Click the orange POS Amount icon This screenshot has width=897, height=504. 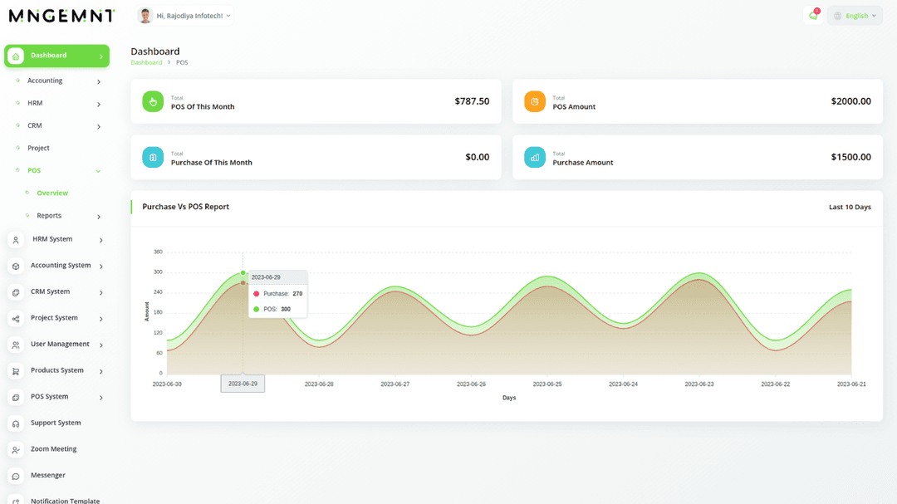[x=534, y=101]
